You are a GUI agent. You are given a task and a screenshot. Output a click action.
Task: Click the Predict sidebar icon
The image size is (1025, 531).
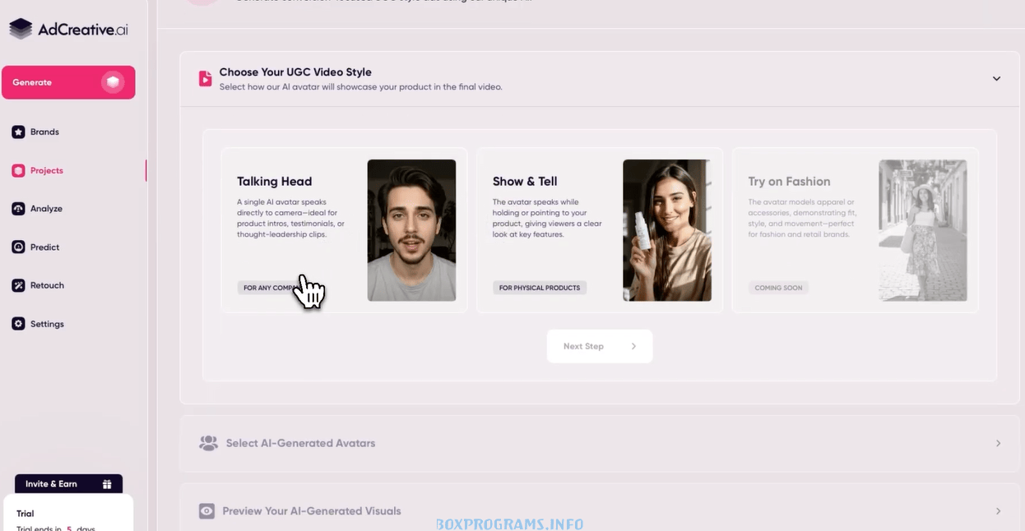coord(18,247)
